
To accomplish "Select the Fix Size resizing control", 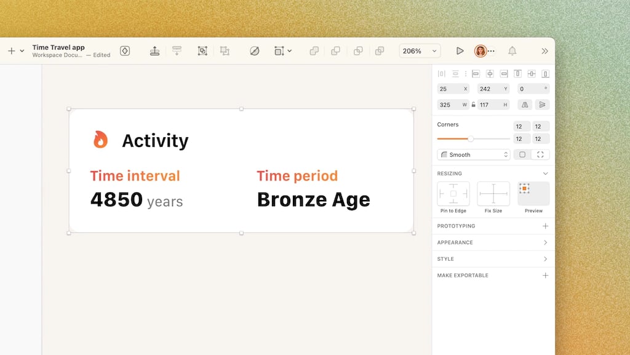I will [493, 194].
